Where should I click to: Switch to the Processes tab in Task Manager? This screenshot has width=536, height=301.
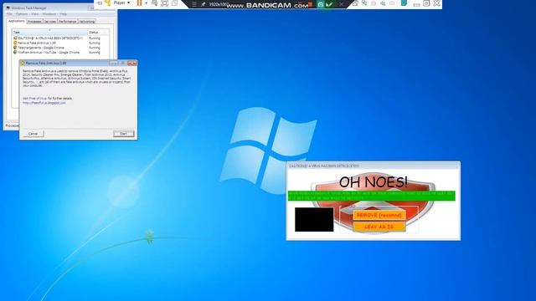(34, 22)
